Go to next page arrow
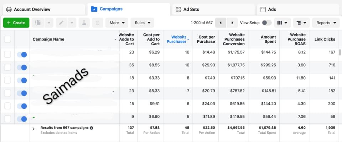The image size is (342, 142). click(232, 23)
